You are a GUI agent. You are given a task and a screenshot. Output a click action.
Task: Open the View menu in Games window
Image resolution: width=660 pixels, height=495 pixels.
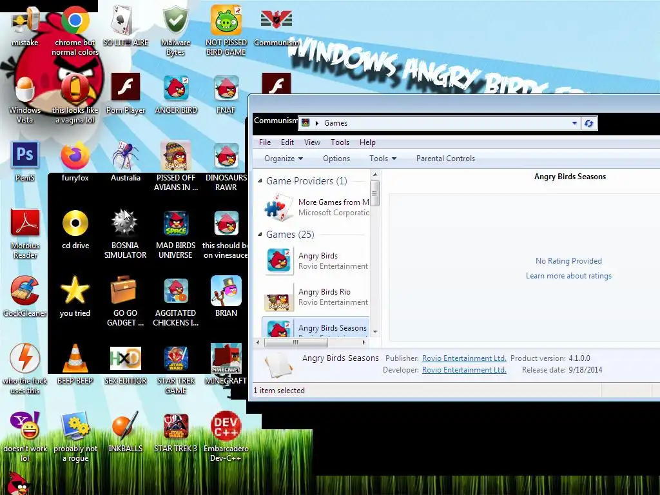312,142
